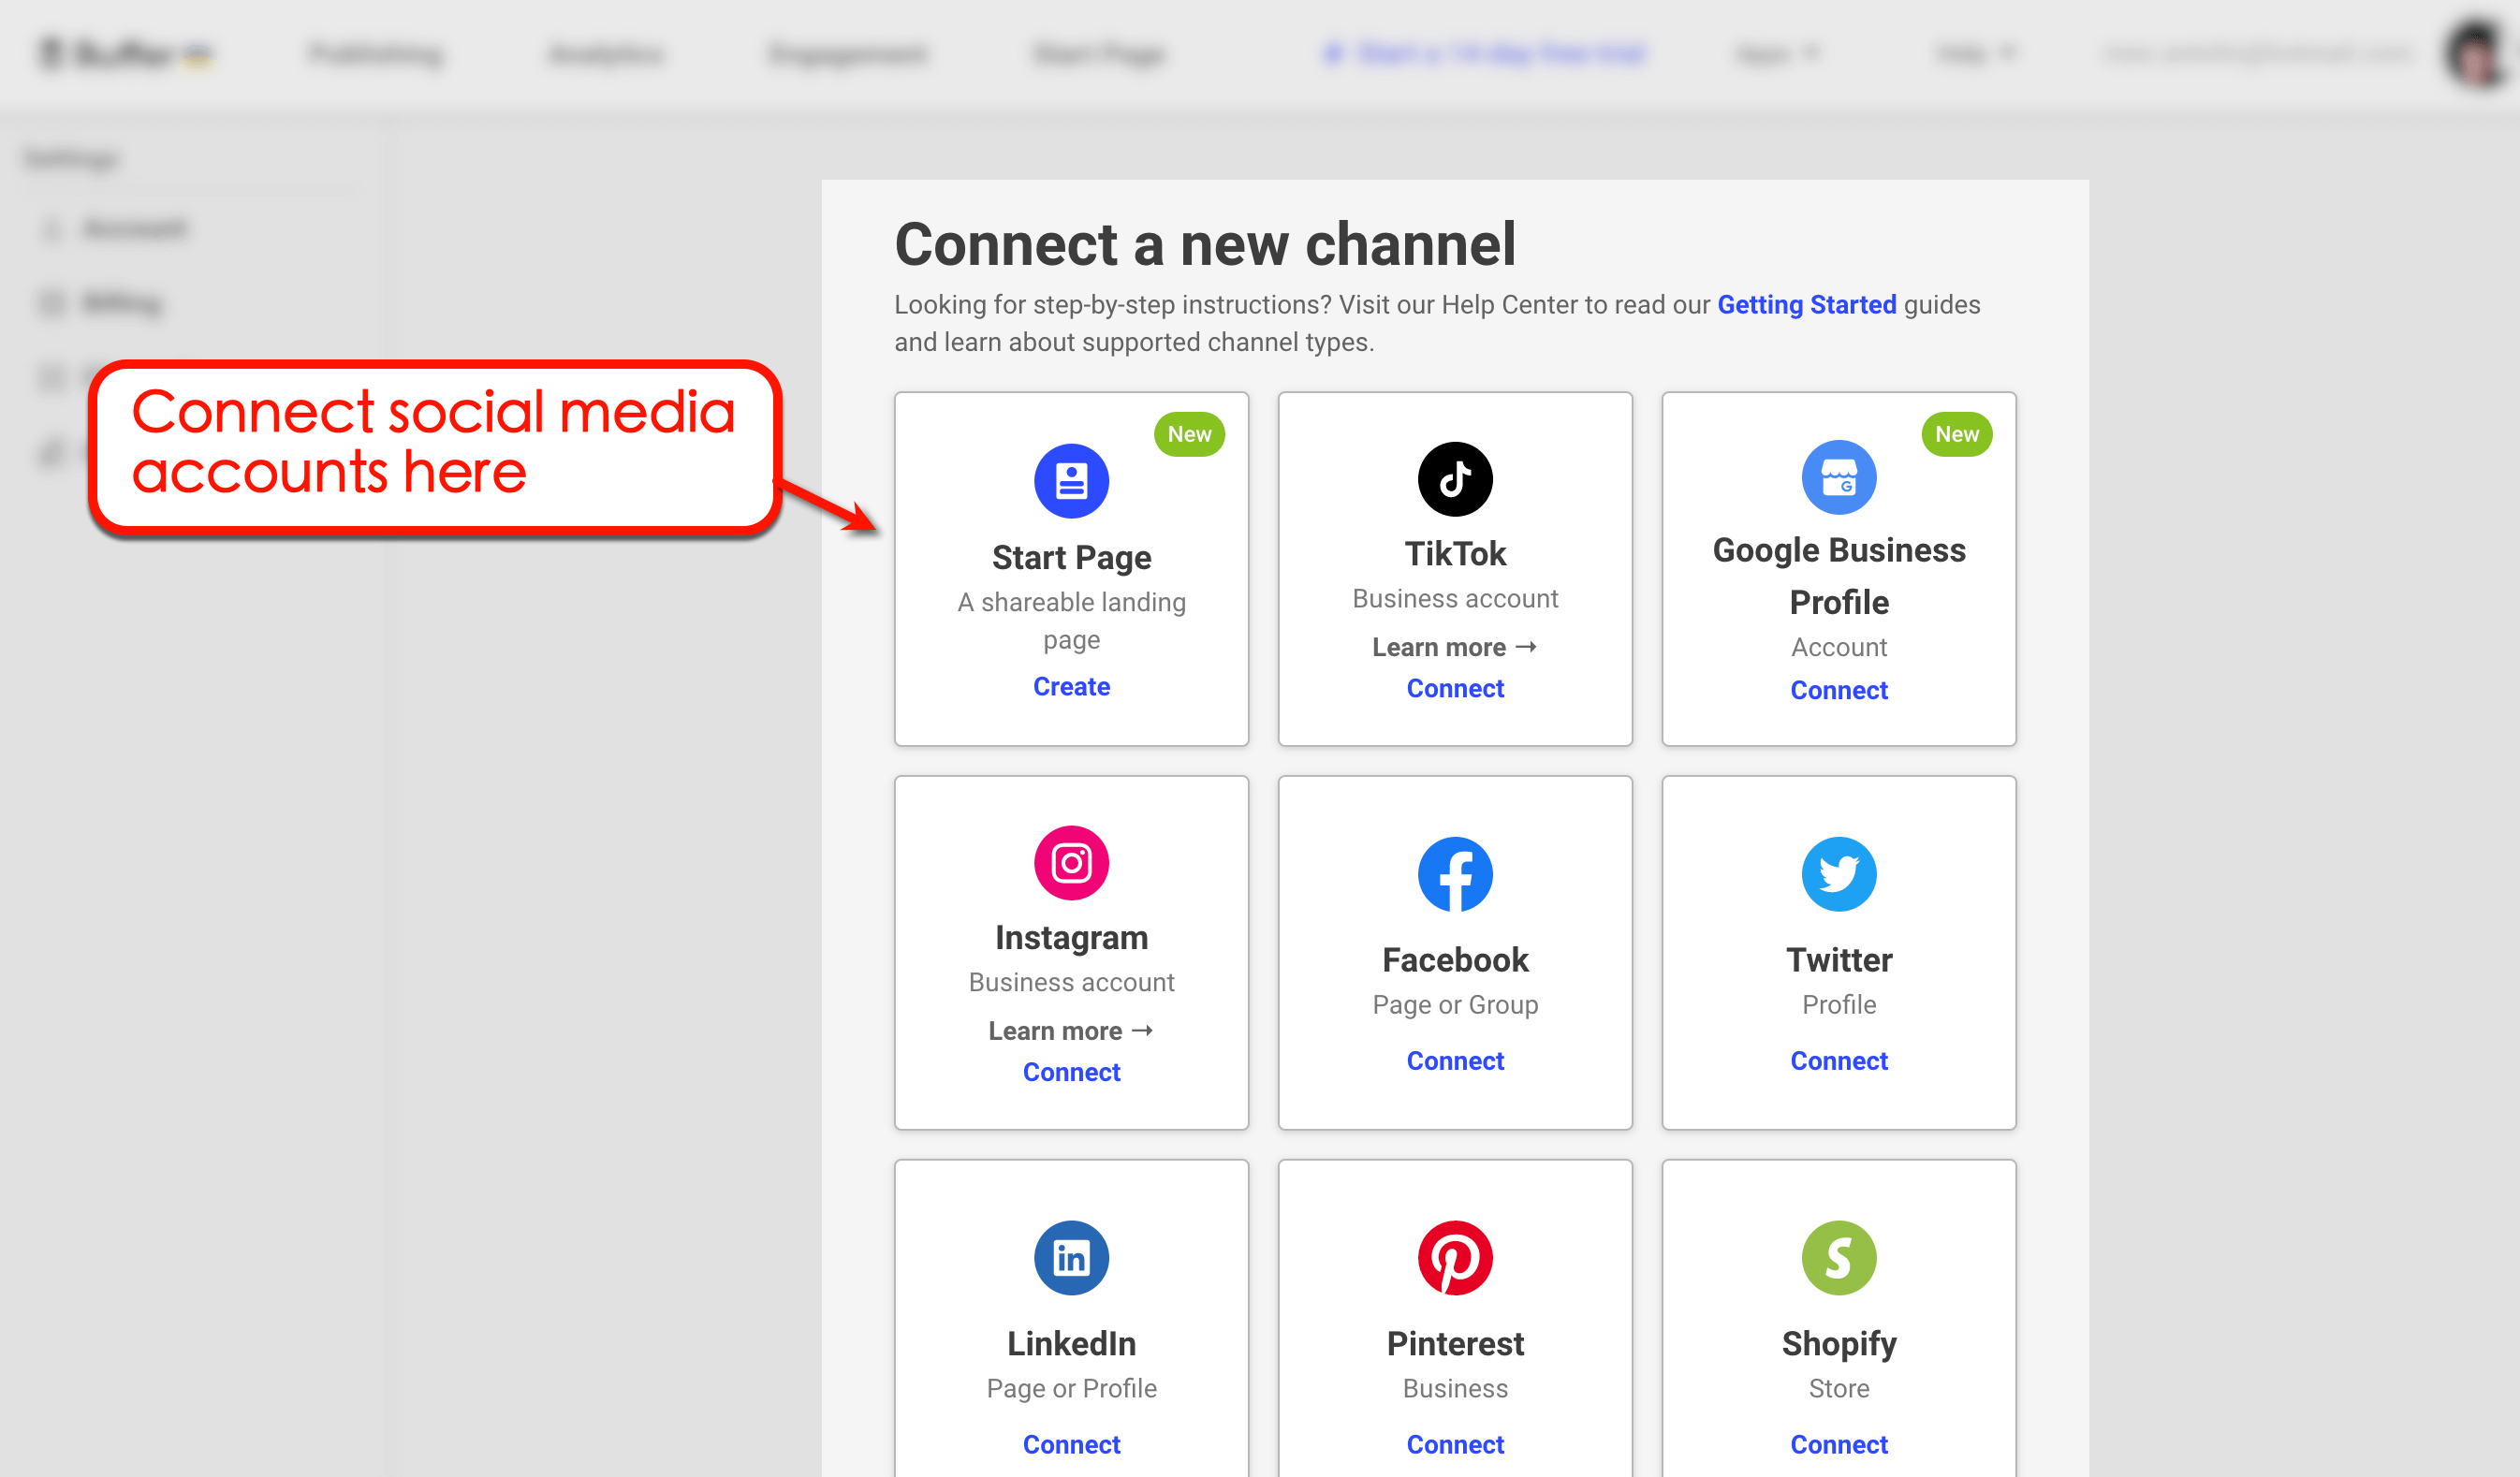Click the Shopify bag icon
The image size is (2520, 1477).
[1839, 1257]
